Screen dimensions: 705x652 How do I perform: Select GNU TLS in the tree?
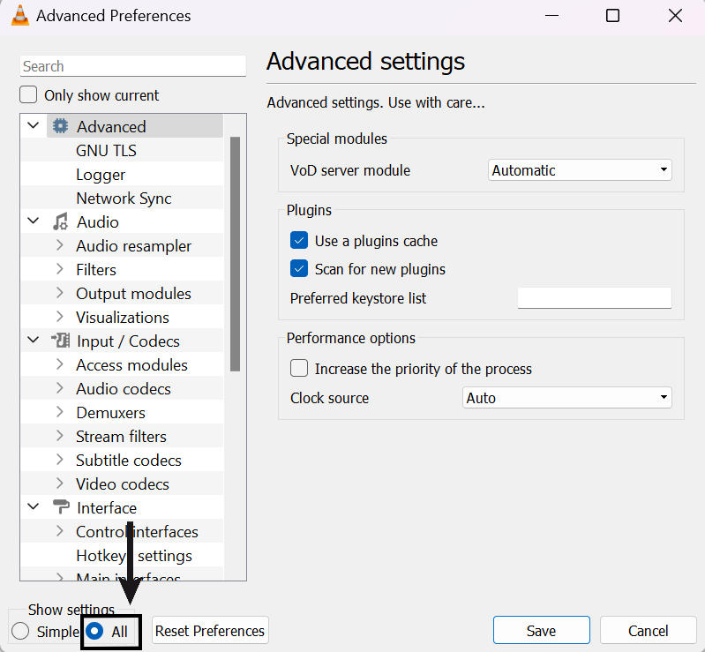(x=106, y=151)
